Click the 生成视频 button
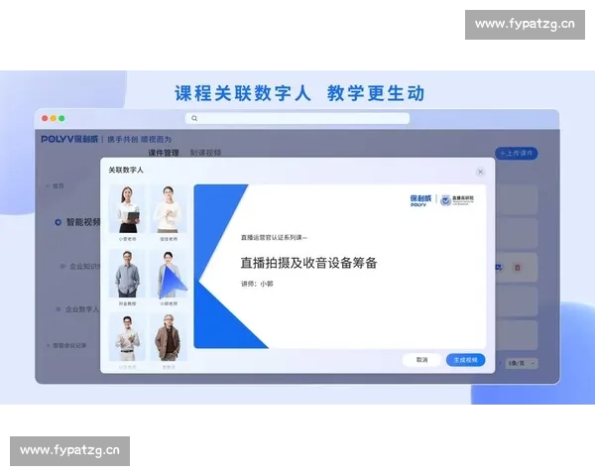The image size is (595, 476). pyautogui.click(x=465, y=360)
